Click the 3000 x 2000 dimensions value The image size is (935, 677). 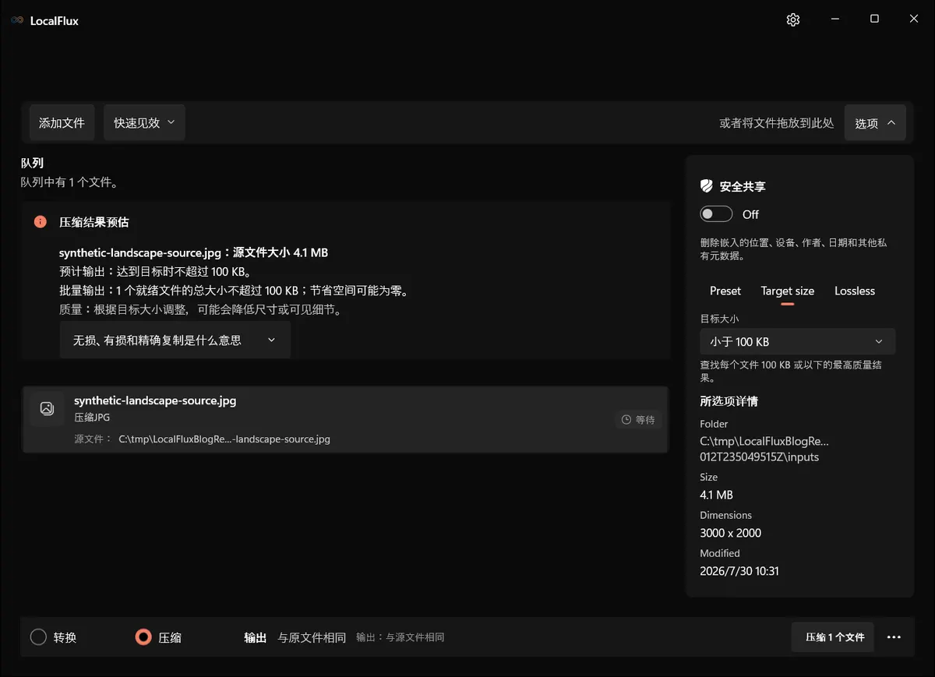tap(731, 533)
